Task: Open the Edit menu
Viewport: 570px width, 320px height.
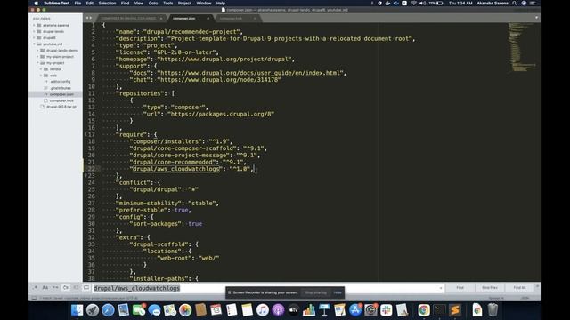Action: [x=90, y=3]
